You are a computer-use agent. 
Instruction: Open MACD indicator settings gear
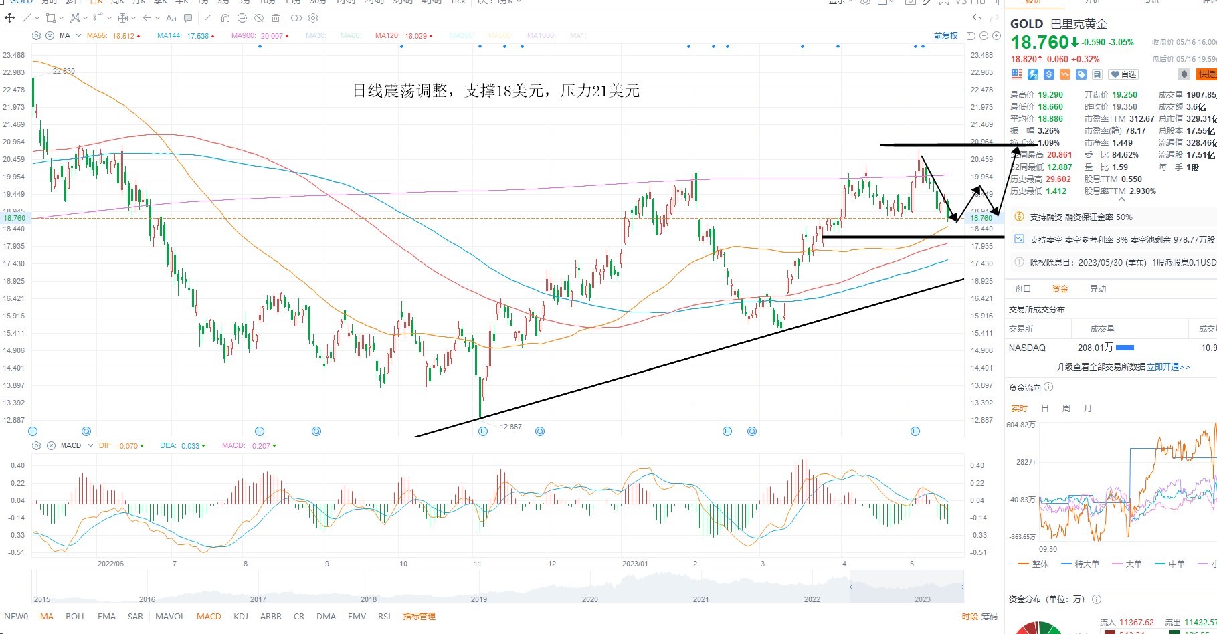[x=37, y=445]
